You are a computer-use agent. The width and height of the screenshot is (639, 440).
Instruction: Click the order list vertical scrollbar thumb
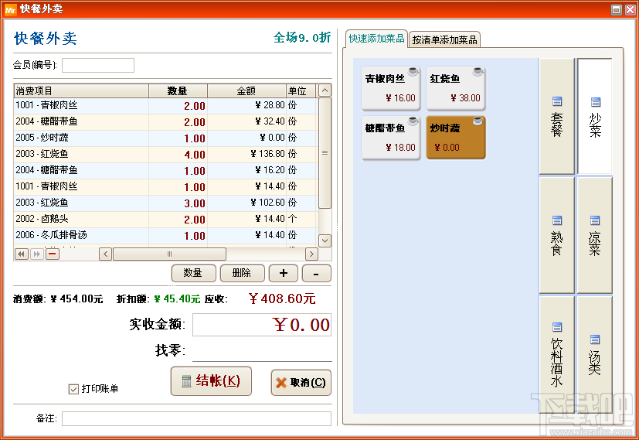(x=325, y=153)
